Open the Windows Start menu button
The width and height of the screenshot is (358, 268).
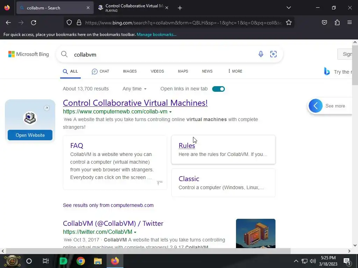coord(12,261)
